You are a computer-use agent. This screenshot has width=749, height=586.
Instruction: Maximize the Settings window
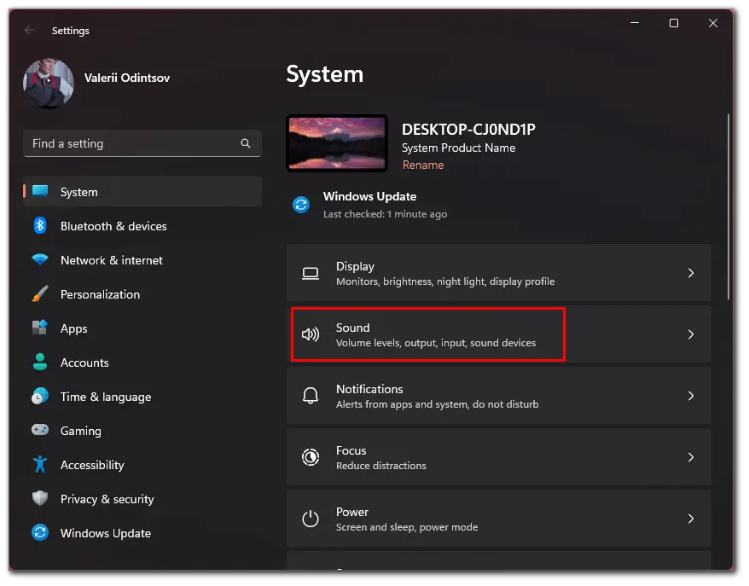674,23
